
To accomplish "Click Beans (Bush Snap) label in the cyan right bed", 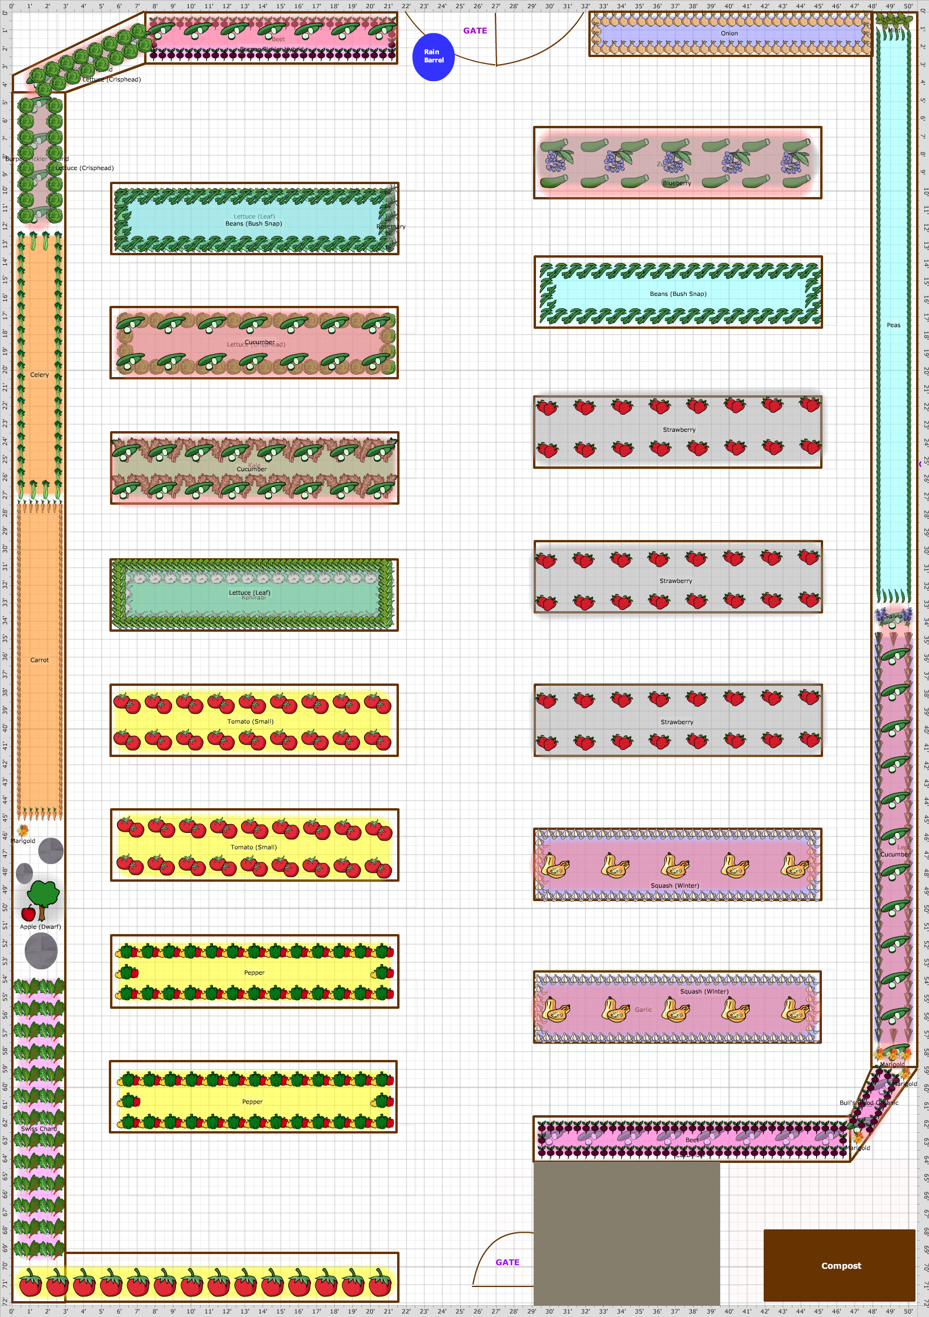I will (678, 294).
